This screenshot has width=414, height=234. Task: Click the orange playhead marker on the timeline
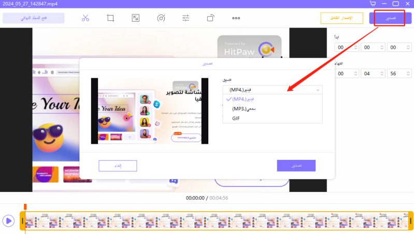(25, 207)
